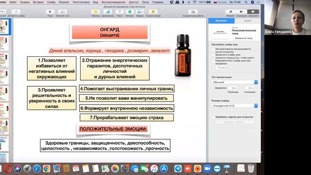Click Анимация delay stepper arrows

256,87
